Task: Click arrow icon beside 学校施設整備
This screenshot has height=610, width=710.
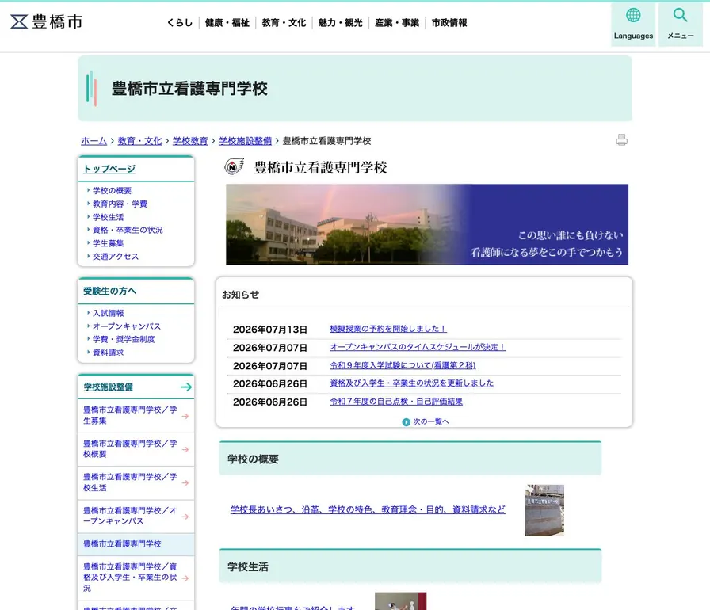Action: pyautogui.click(x=186, y=387)
